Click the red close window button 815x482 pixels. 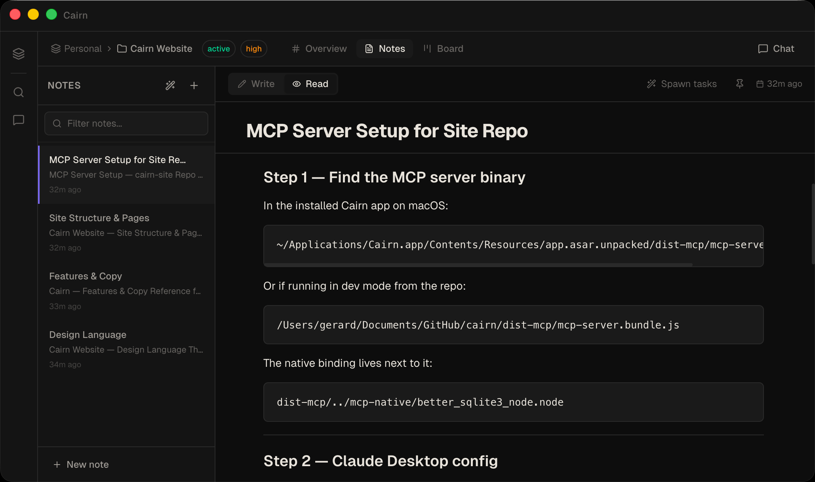pos(15,15)
